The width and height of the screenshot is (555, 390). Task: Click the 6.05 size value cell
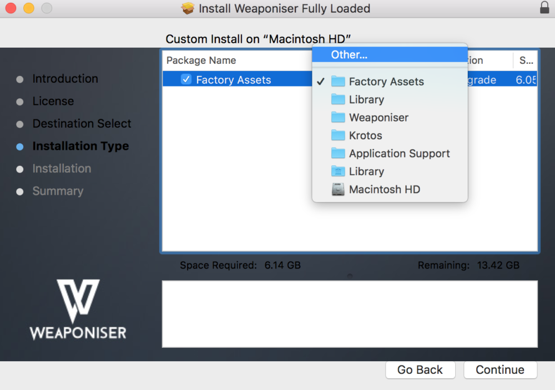(x=526, y=80)
